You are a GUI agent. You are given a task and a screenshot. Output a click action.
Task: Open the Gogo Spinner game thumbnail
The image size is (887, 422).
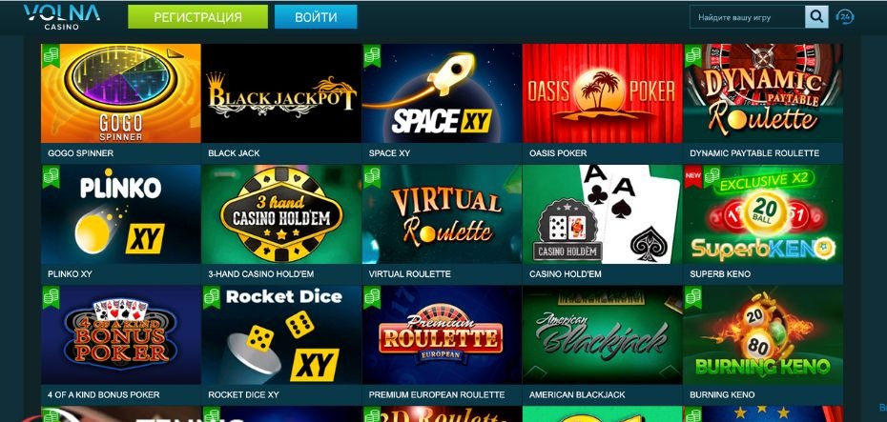coord(121,93)
